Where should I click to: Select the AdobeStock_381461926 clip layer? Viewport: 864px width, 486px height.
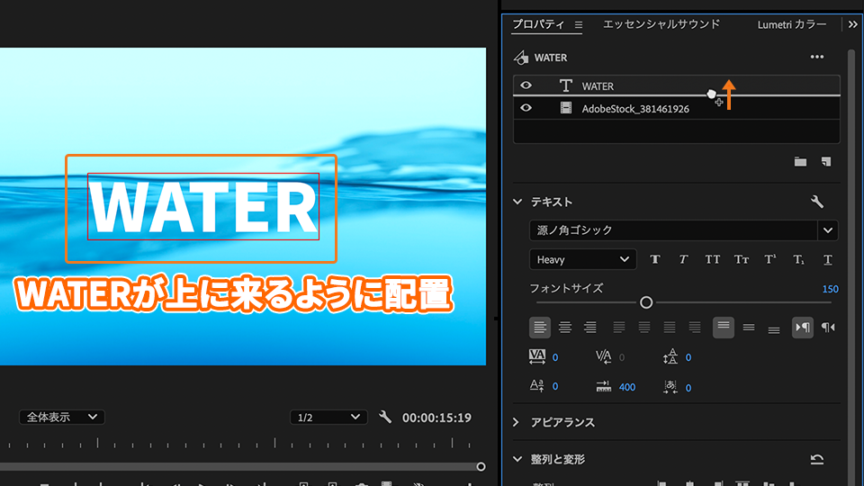[676, 109]
